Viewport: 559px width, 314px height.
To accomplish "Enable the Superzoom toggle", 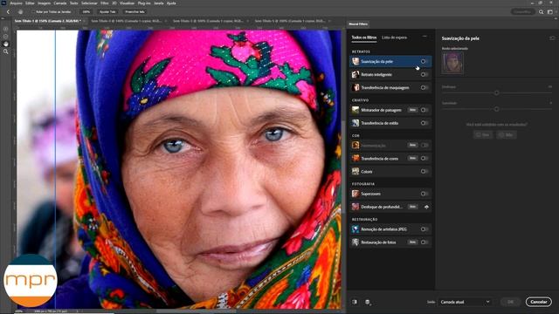I will pyautogui.click(x=424, y=194).
